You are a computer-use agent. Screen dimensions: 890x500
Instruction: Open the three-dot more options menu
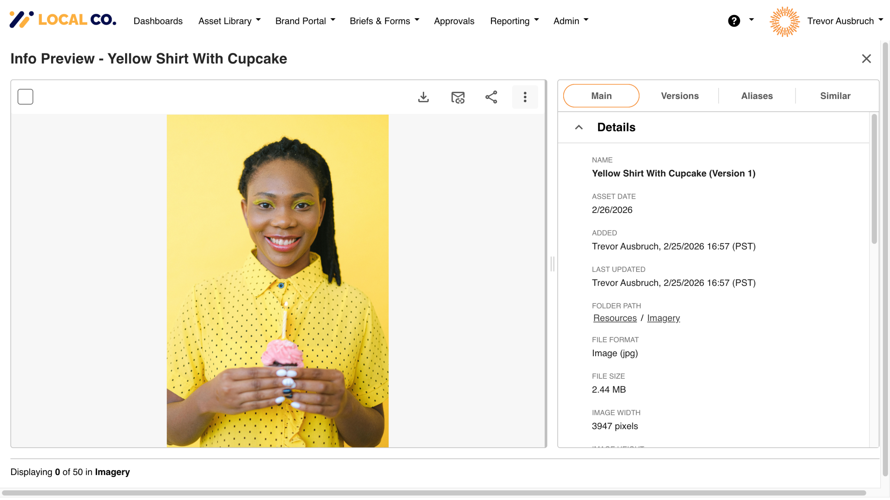click(525, 97)
